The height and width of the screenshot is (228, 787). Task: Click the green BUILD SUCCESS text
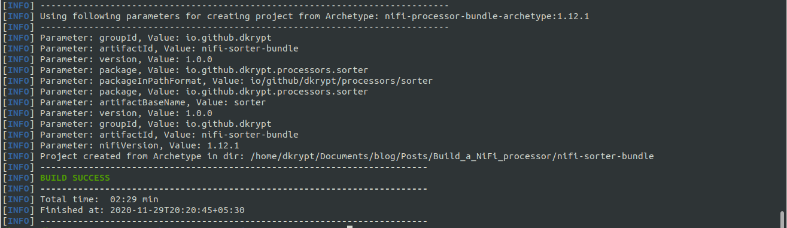pyautogui.click(x=75, y=178)
